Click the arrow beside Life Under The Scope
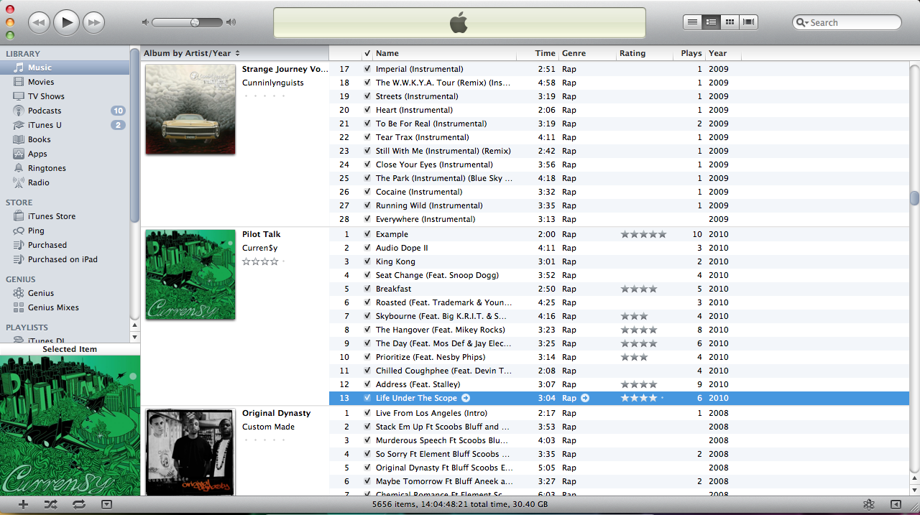Screen dimensions: 920x515 click(x=466, y=398)
